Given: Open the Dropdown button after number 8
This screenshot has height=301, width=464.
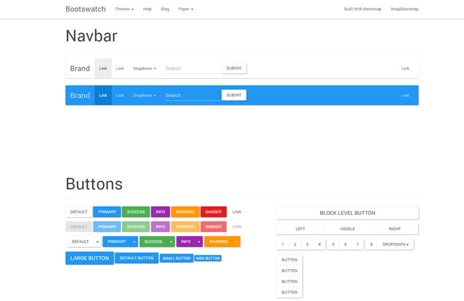Looking at the screenshot, I should coord(395,245).
